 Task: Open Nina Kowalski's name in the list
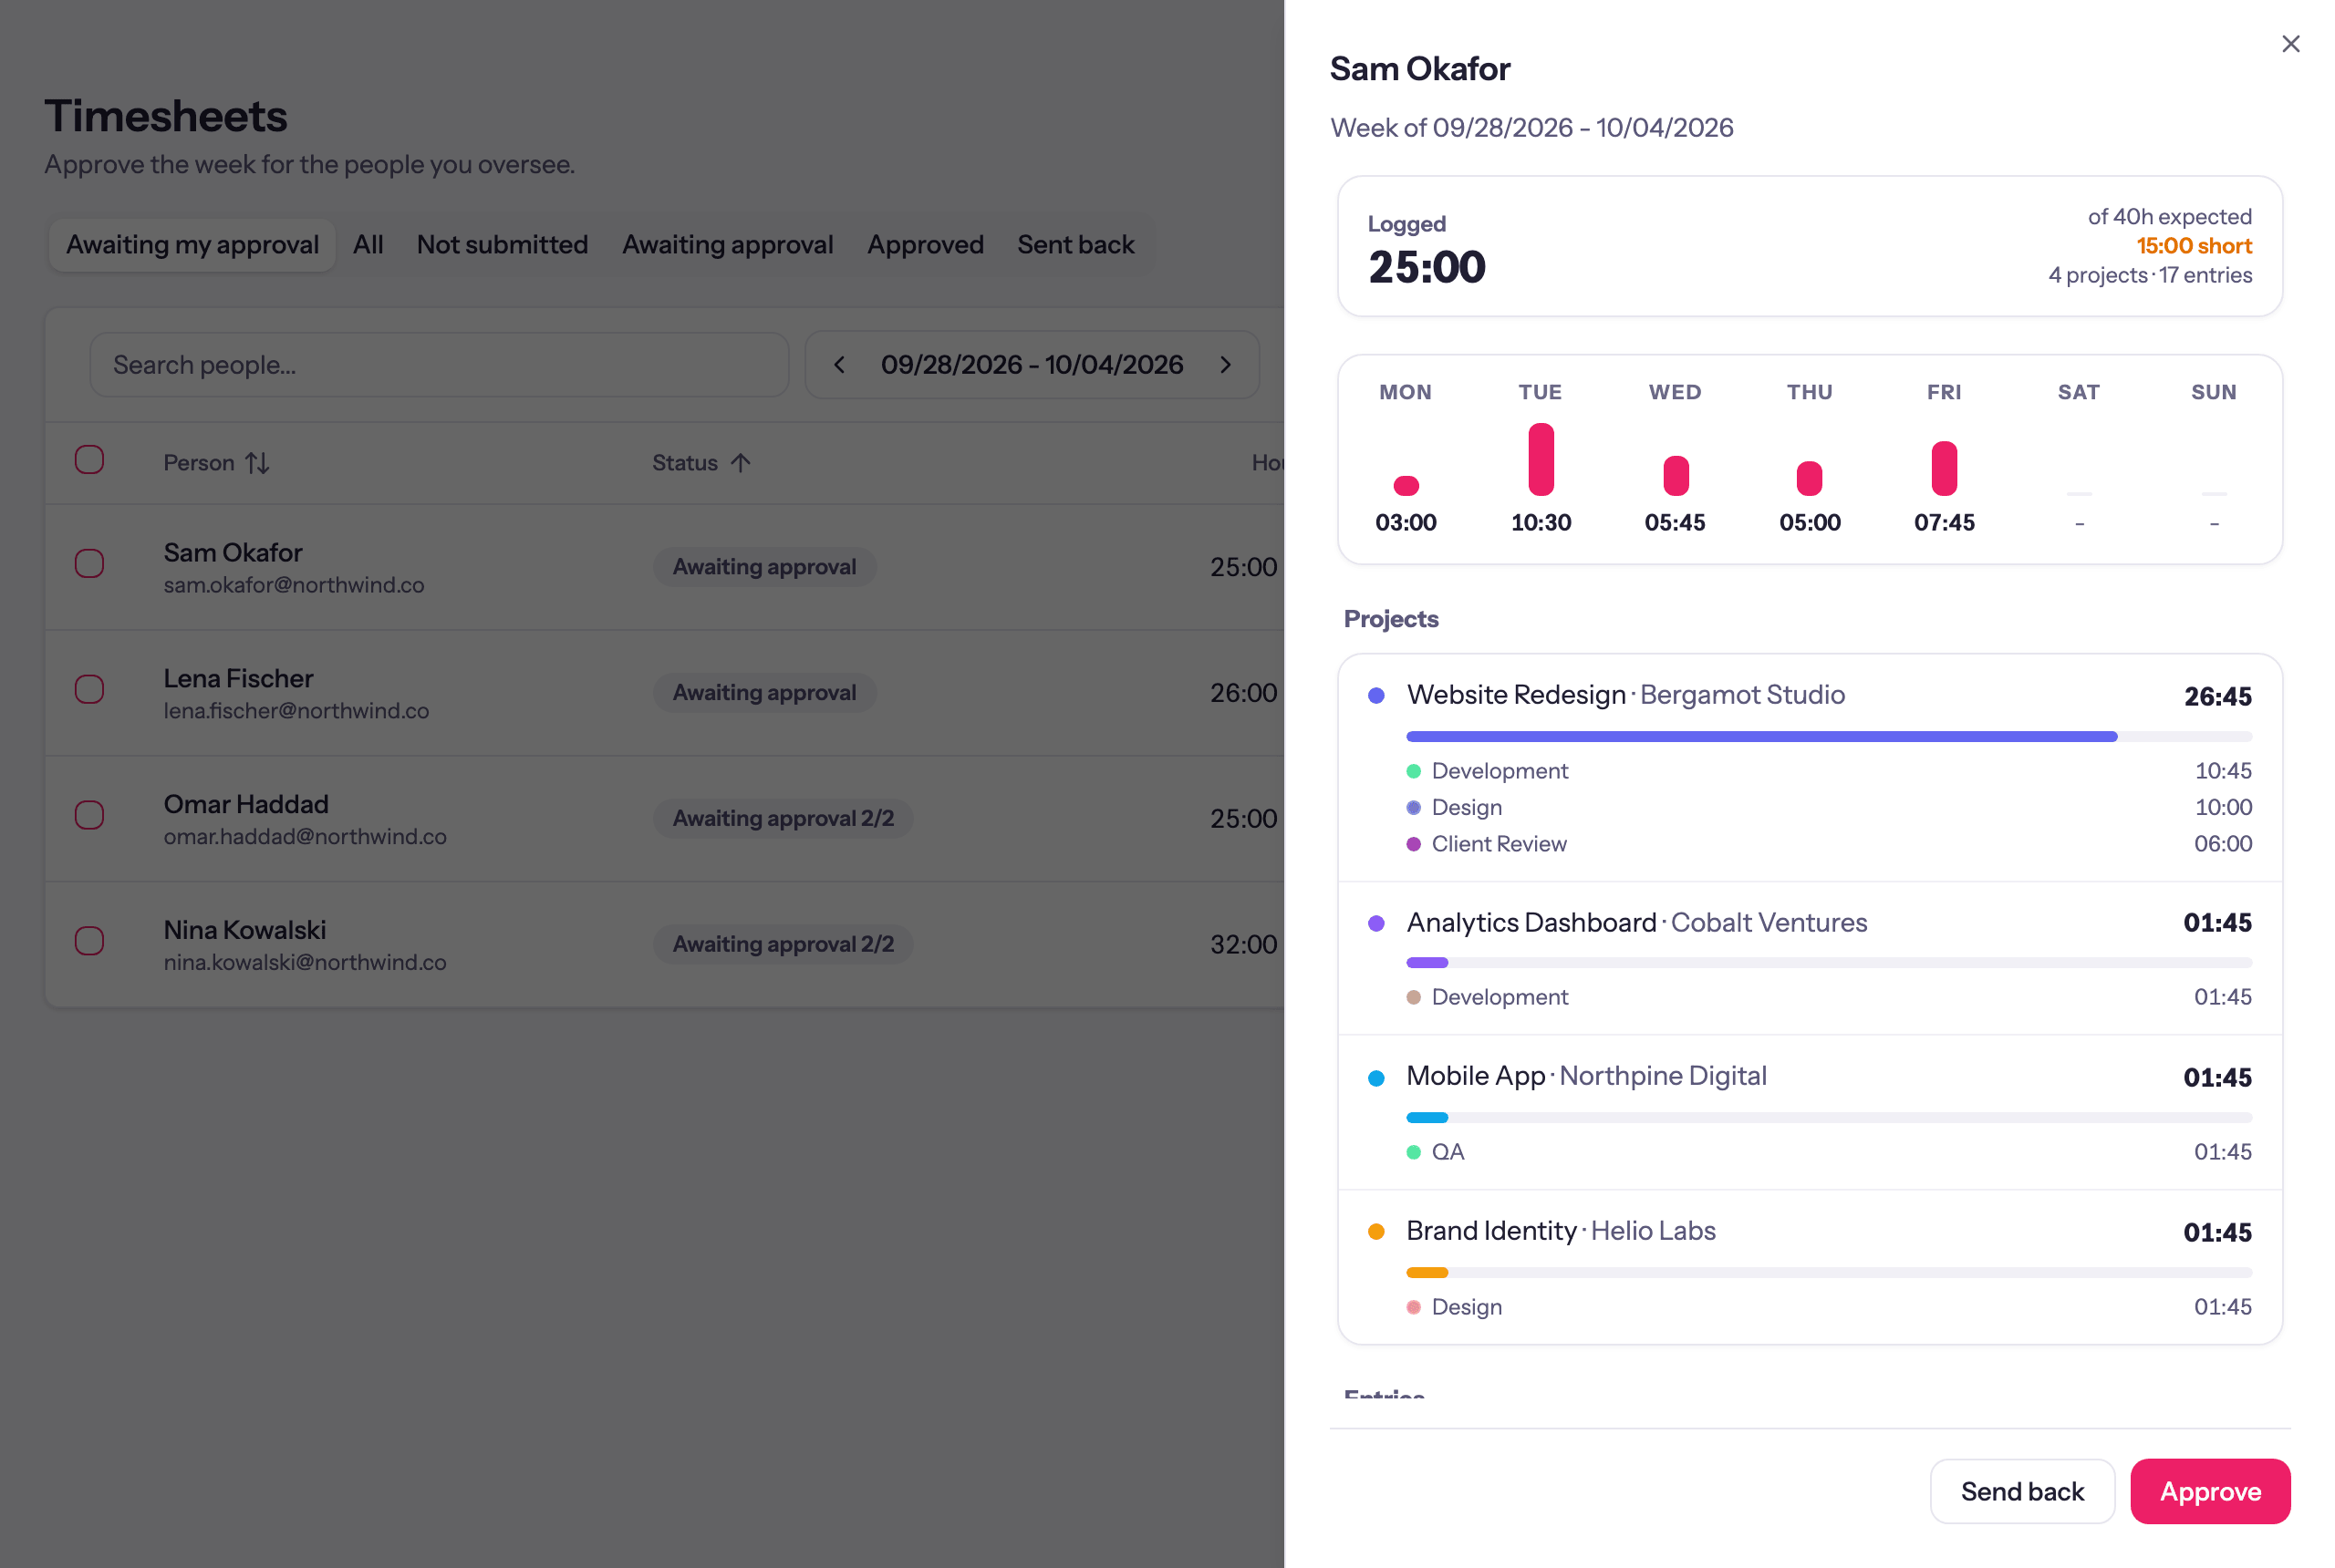pyautogui.click(x=245, y=930)
